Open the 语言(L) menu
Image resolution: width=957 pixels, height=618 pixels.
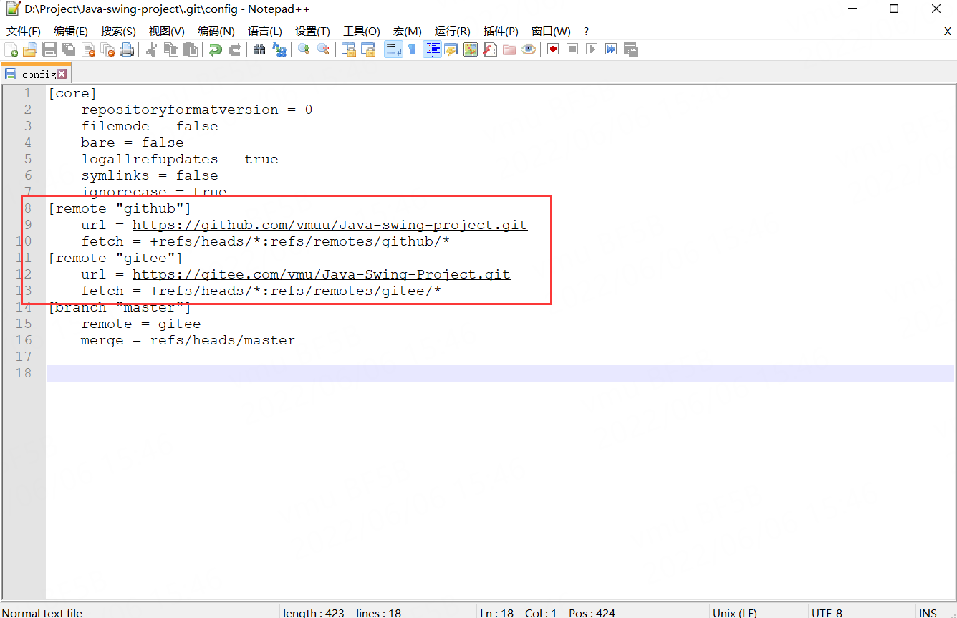[x=265, y=32]
